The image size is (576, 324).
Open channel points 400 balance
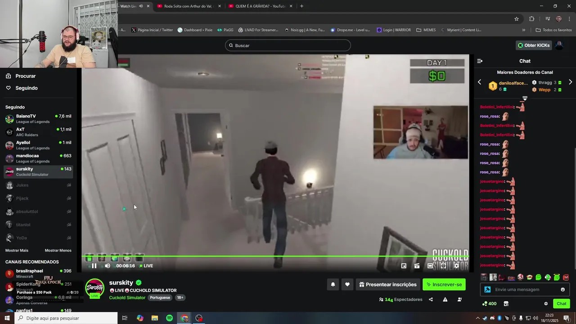pos(489,304)
